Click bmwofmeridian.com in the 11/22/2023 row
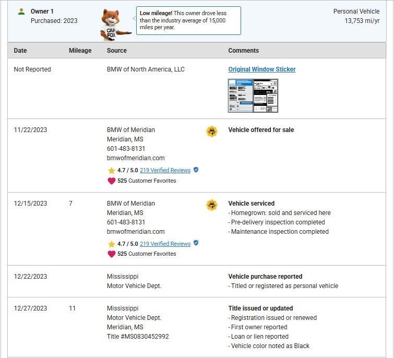Screen dimensions: 394x358 [x=136, y=158]
